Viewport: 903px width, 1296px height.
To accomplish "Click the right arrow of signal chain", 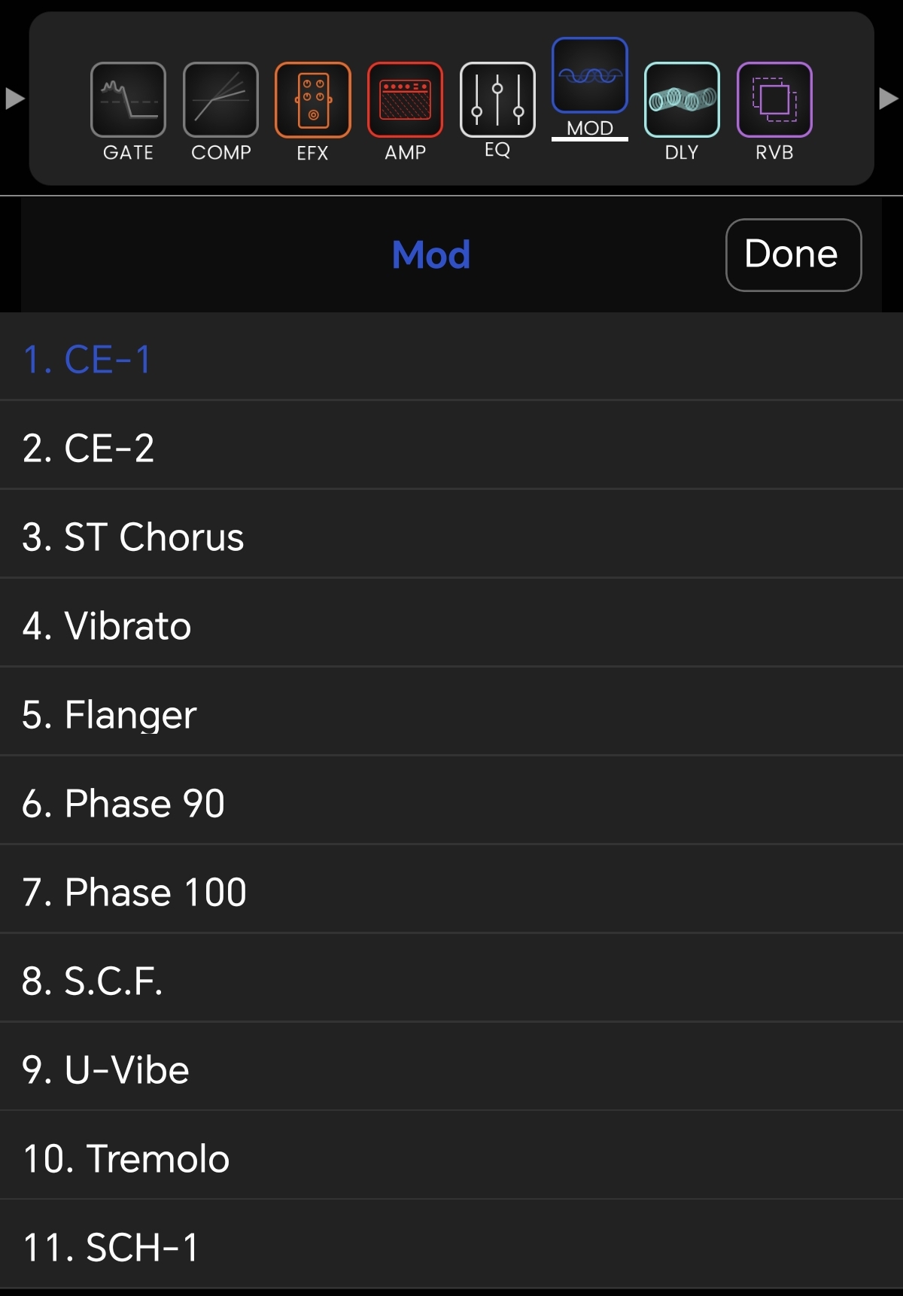I will (x=889, y=99).
